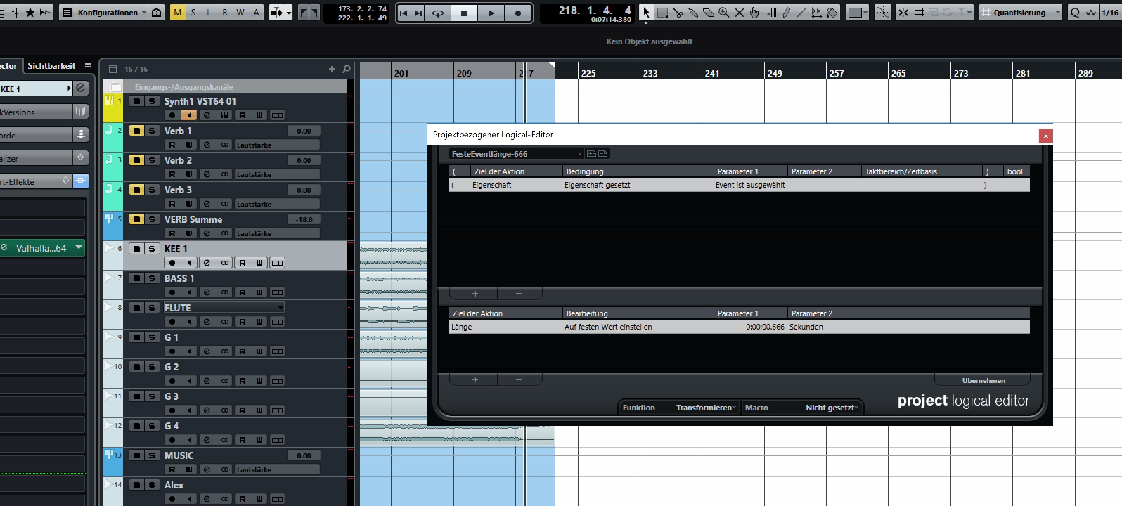Click the transport Play button
Image resolution: width=1122 pixels, height=506 pixels.
pyautogui.click(x=491, y=13)
